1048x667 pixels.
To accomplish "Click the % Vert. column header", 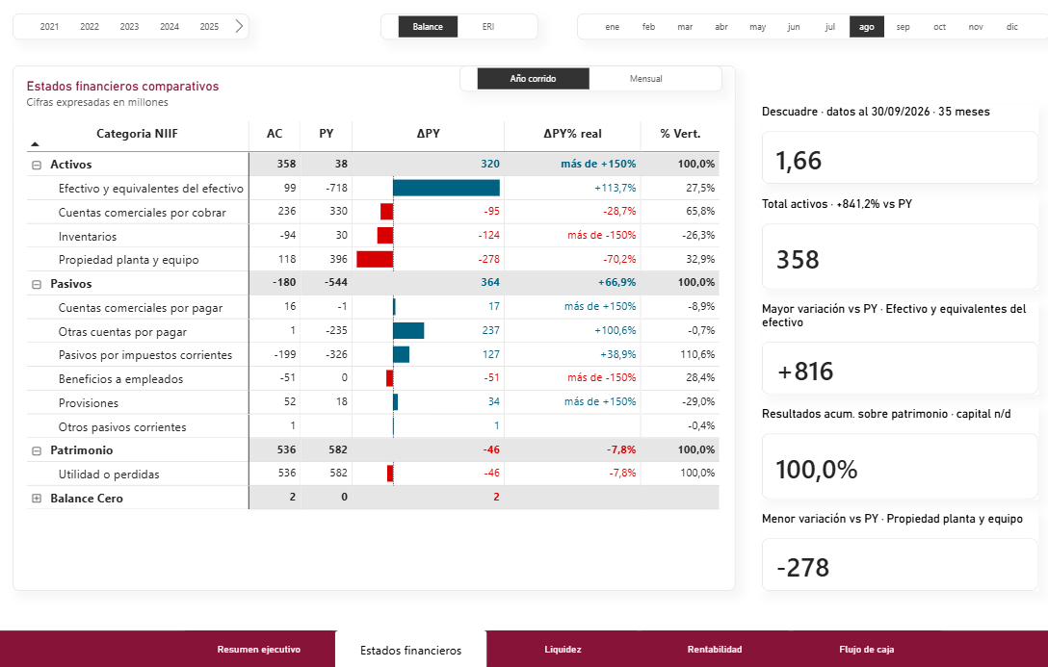I will (x=680, y=134).
